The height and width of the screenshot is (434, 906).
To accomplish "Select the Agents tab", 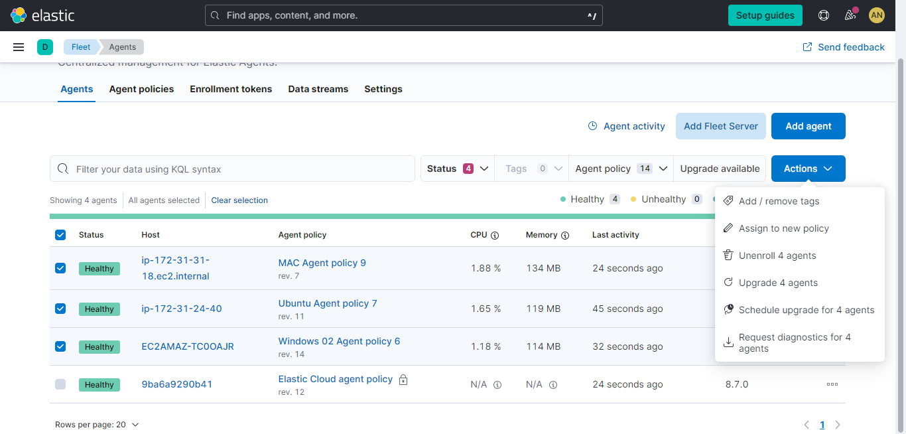I will [77, 89].
